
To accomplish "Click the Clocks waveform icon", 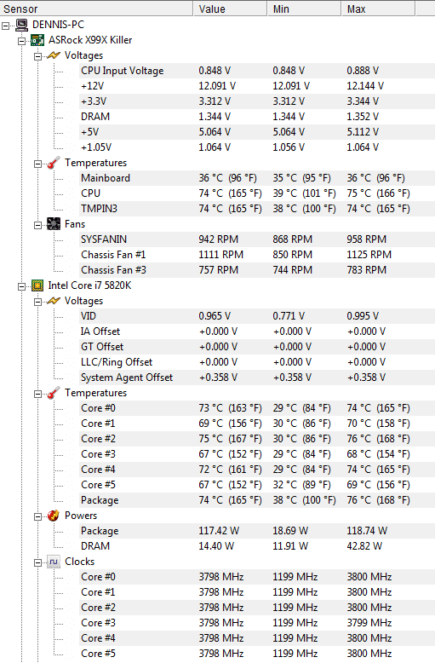I will 54,562.
